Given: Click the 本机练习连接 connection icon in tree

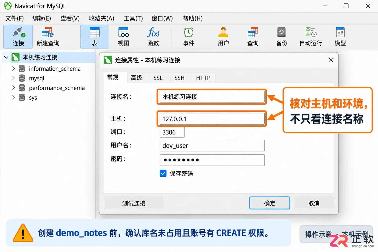Looking at the screenshot, I should 15,57.
